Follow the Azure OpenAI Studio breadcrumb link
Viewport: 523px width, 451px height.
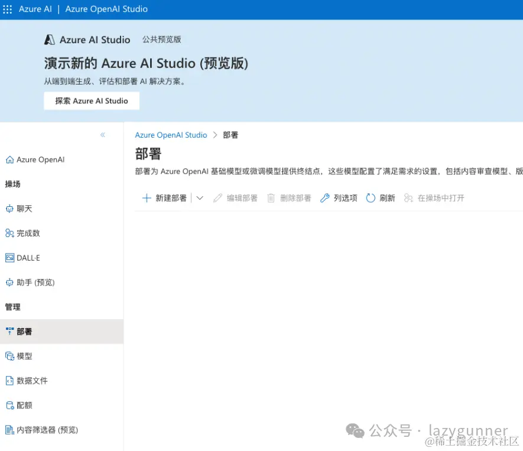click(171, 135)
